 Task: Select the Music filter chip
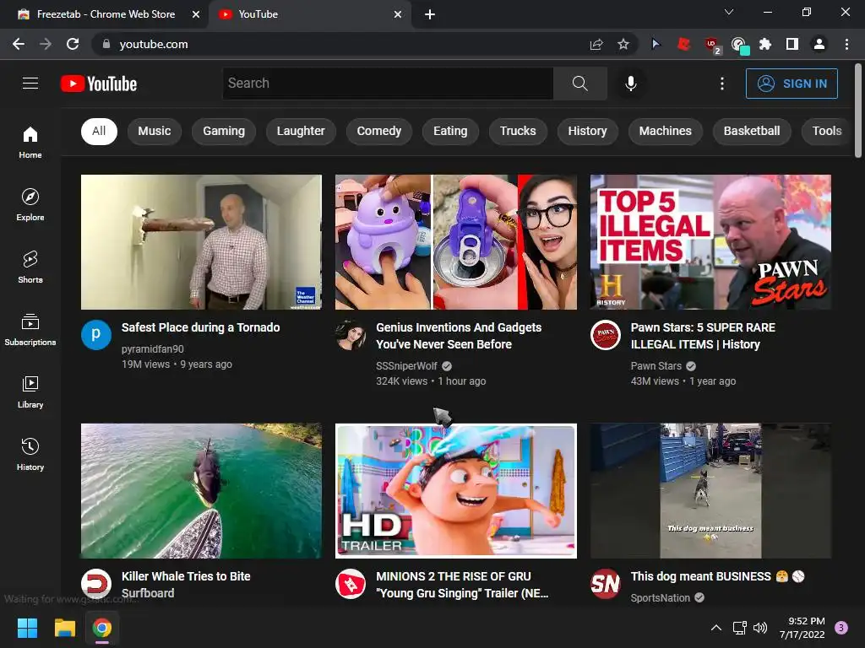pos(155,131)
